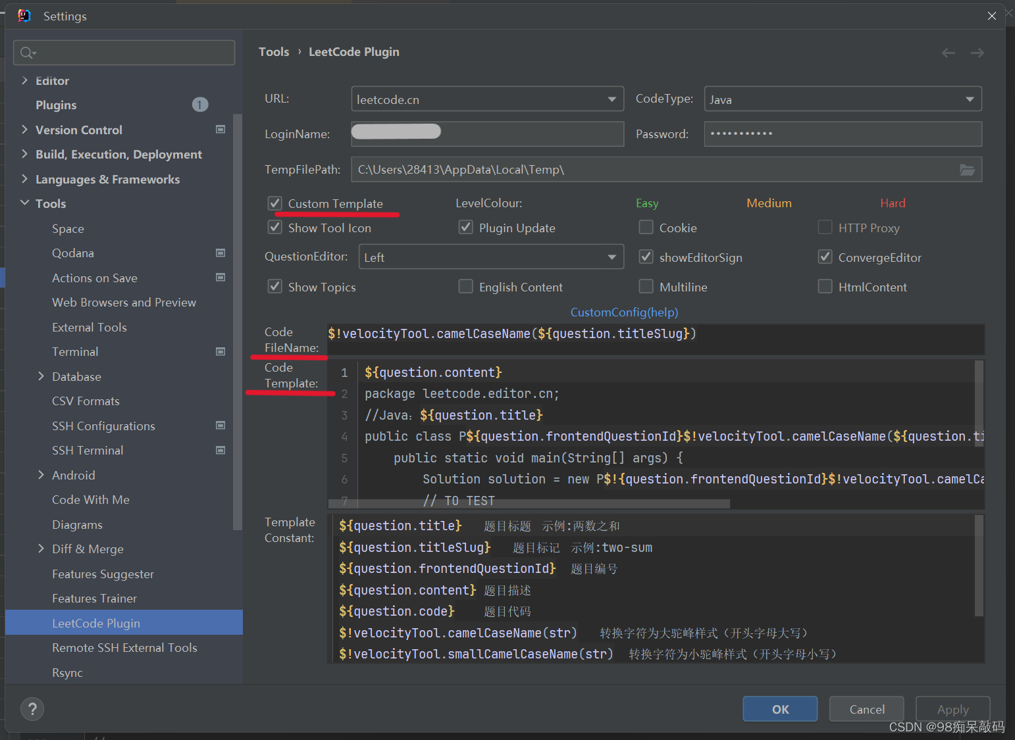
Task: Click the back navigation arrow
Action: [948, 53]
